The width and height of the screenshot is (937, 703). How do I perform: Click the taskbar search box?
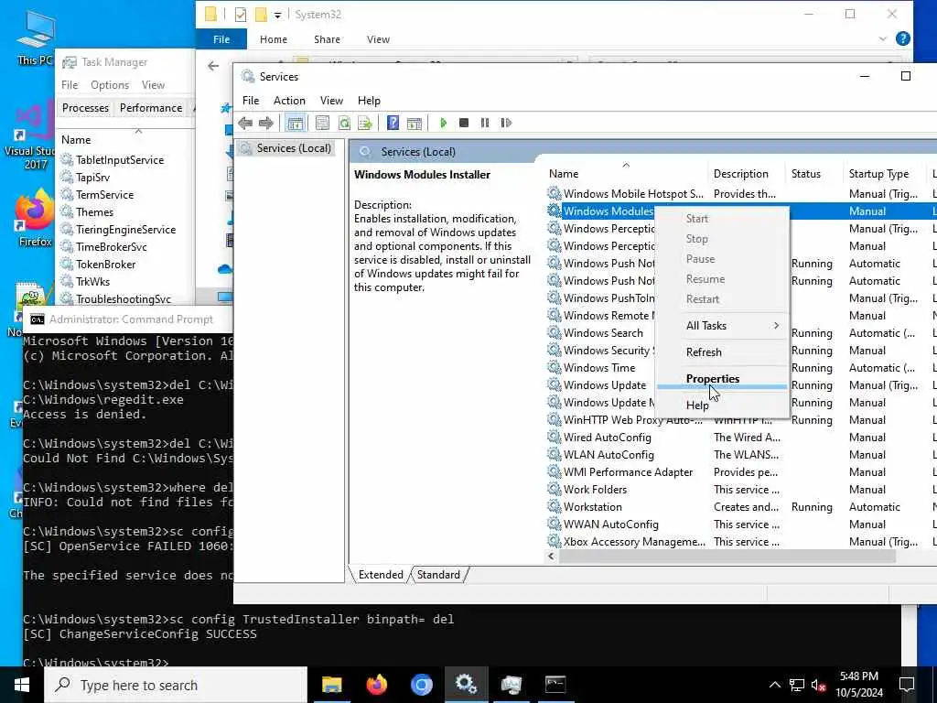pyautogui.click(x=176, y=685)
